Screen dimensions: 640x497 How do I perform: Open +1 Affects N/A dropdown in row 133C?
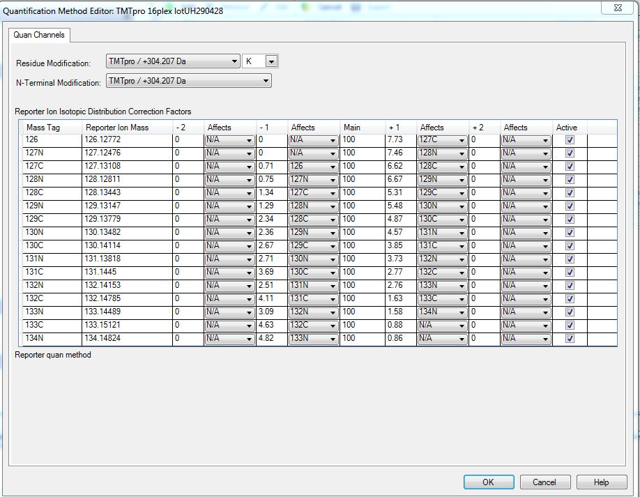click(443, 326)
